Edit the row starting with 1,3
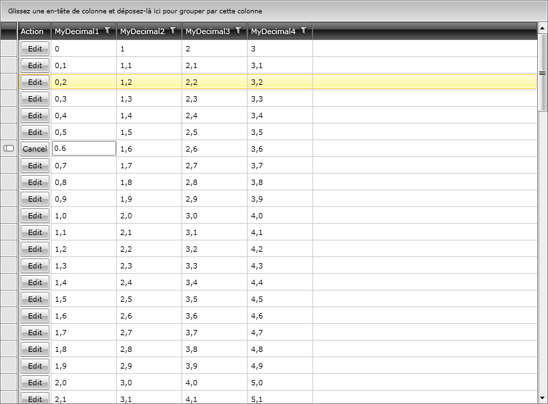The width and height of the screenshot is (548, 404). pyautogui.click(x=35, y=266)
